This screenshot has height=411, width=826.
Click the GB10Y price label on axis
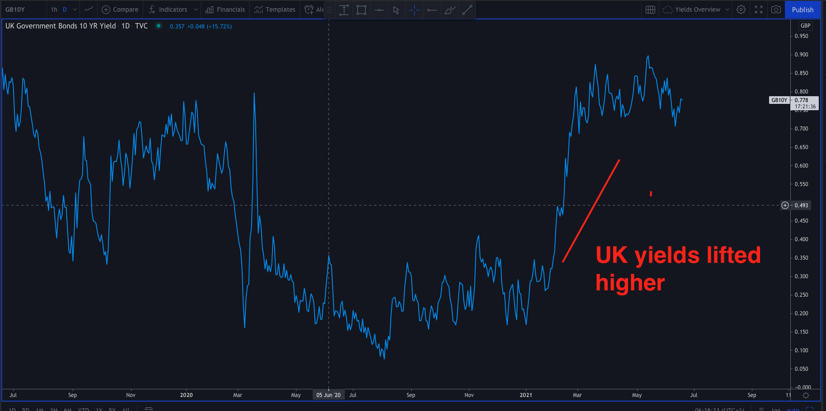click(x=779, y=100)
